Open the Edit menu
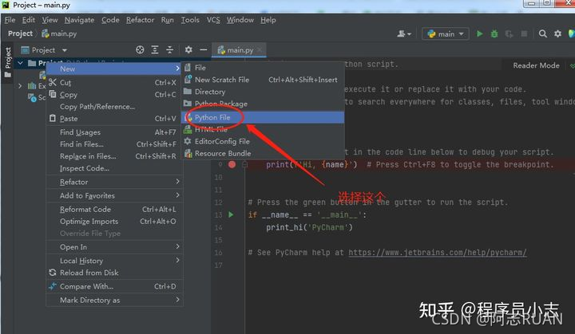 pyautogui.click(x=29, y=20)
